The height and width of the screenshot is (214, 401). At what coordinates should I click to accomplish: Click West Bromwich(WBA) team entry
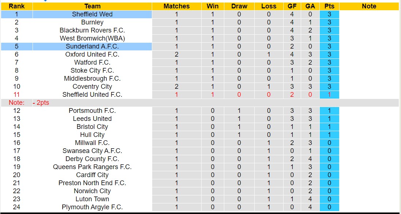pyautogui.click(x=92, y=38)
